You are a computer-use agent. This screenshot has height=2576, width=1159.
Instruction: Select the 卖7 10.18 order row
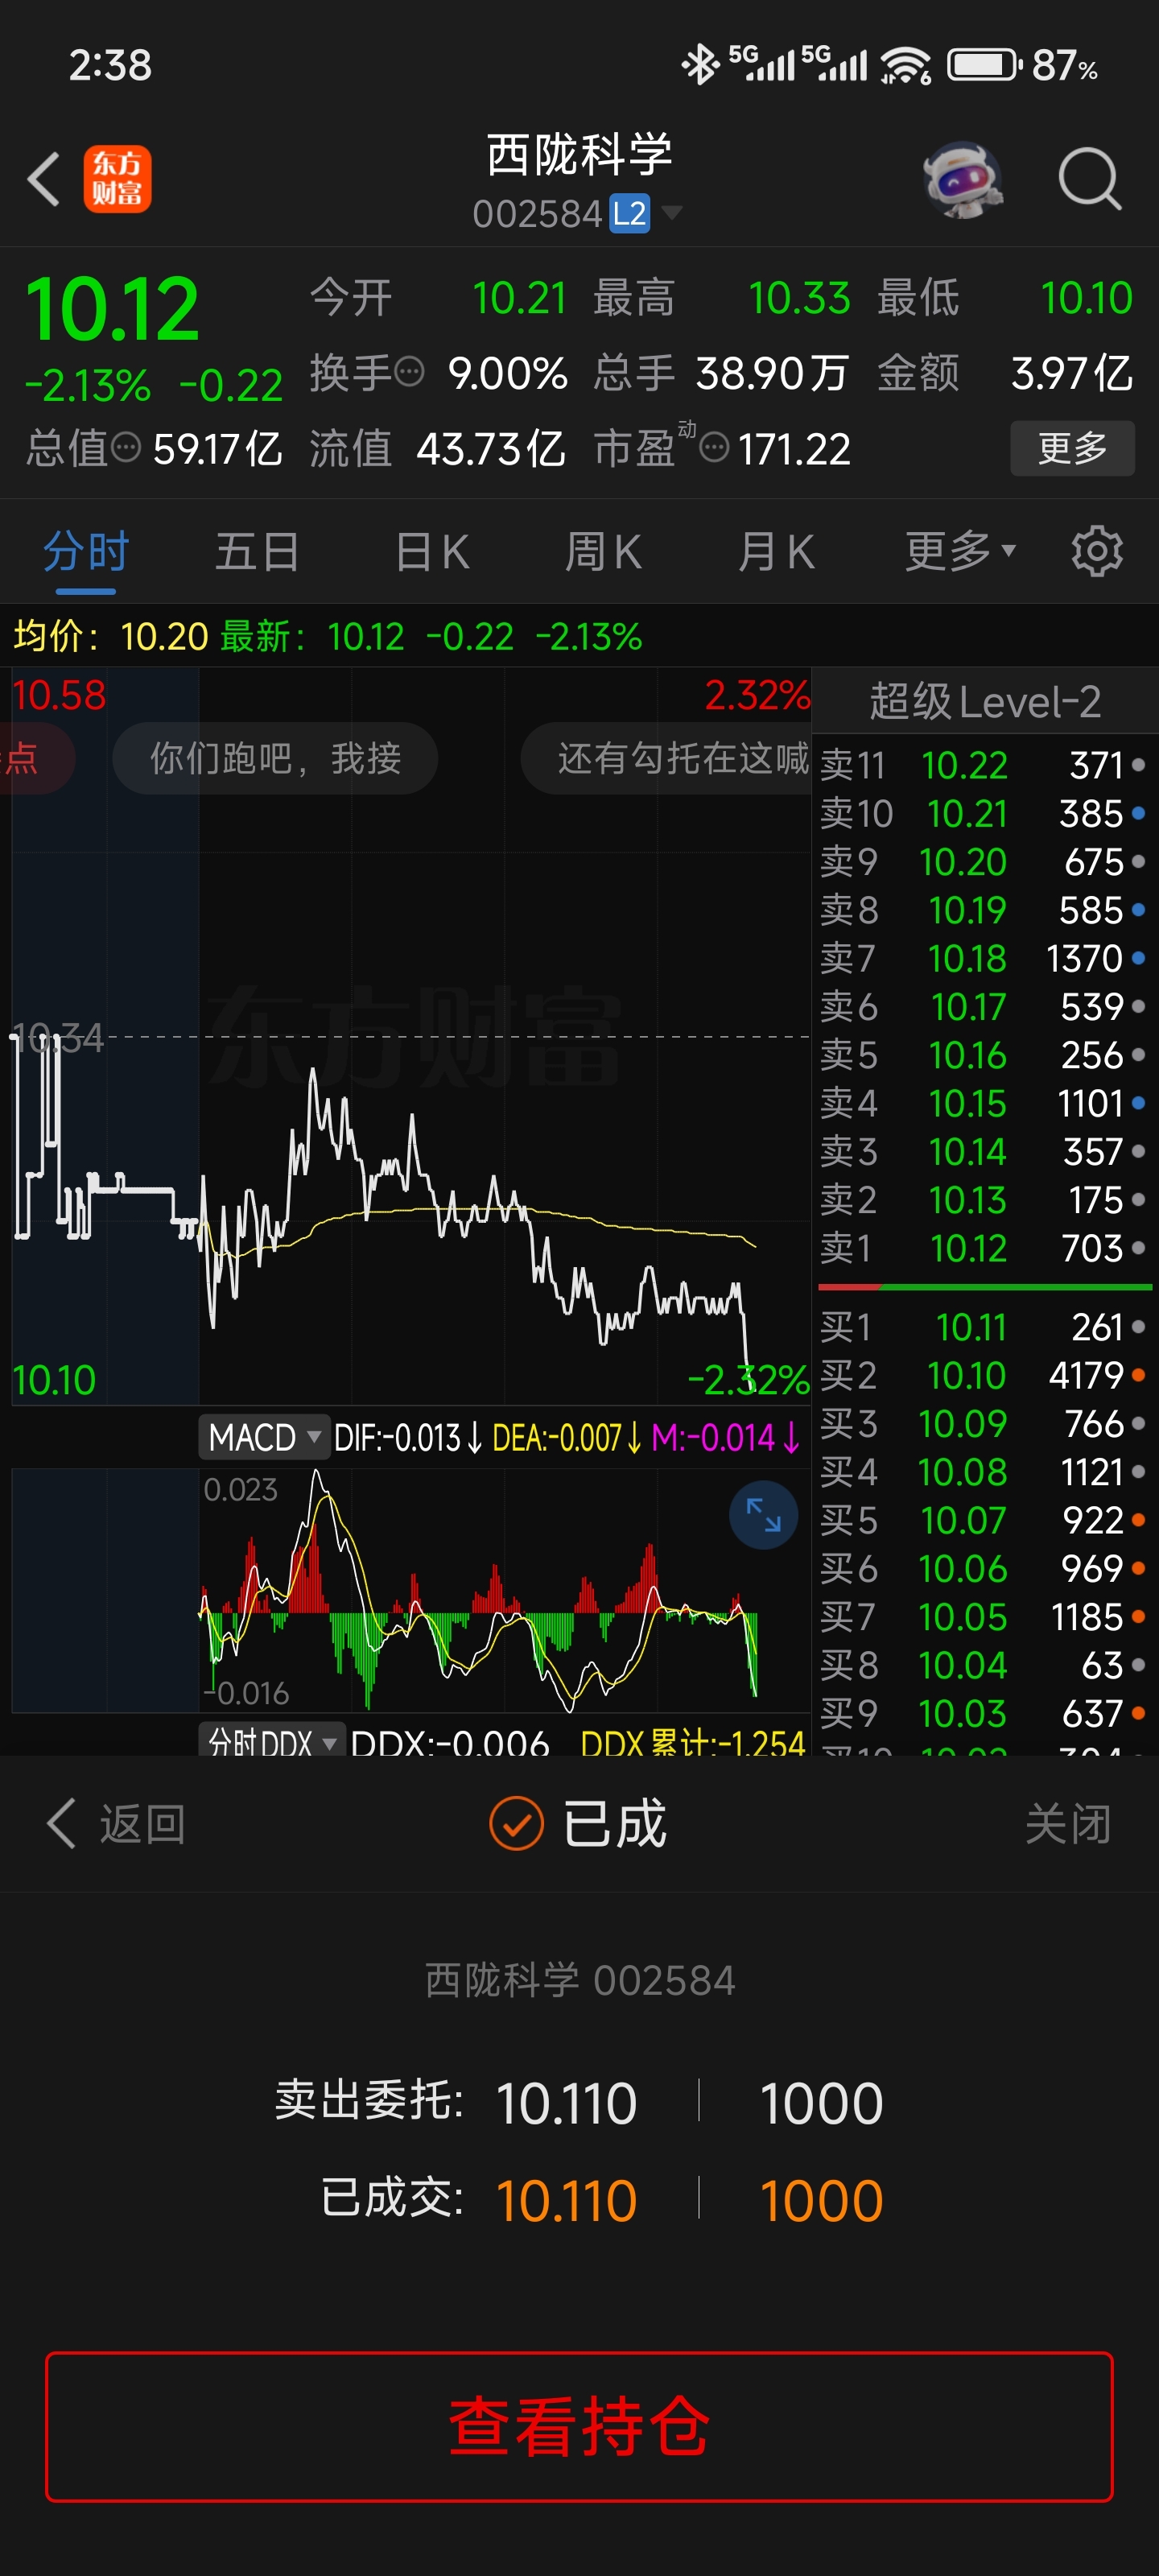985,959
